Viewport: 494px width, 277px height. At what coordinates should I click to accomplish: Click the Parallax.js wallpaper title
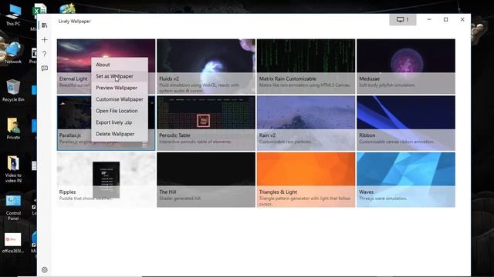70,135
